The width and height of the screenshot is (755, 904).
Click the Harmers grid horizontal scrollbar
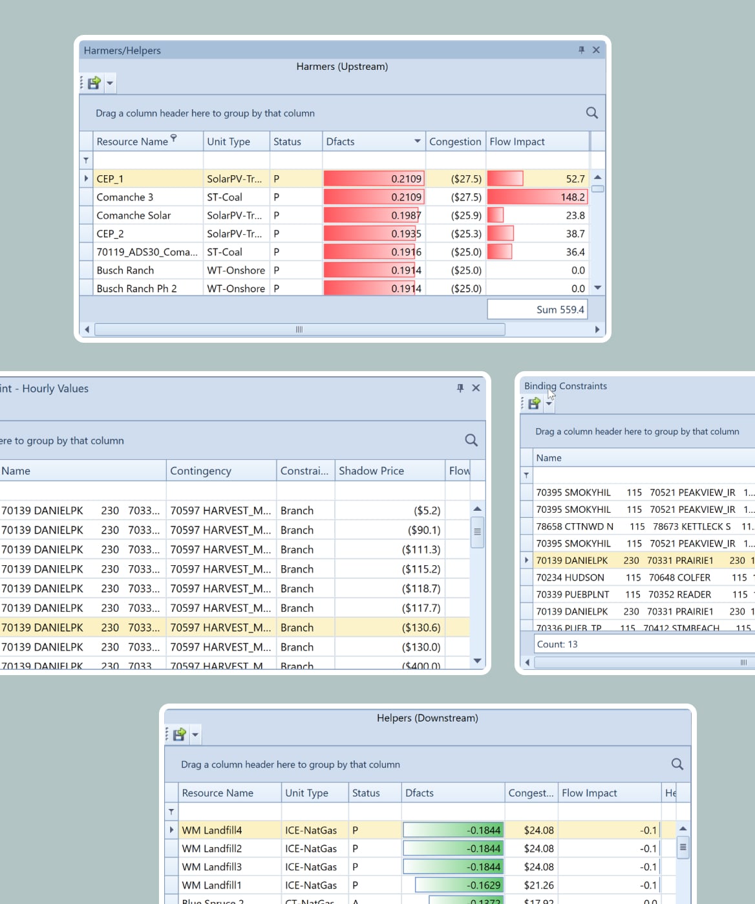[299, 330]
